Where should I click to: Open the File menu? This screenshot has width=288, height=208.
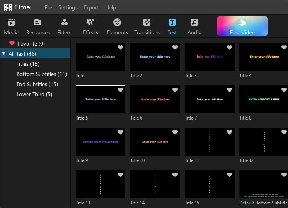tap(48, 7)
